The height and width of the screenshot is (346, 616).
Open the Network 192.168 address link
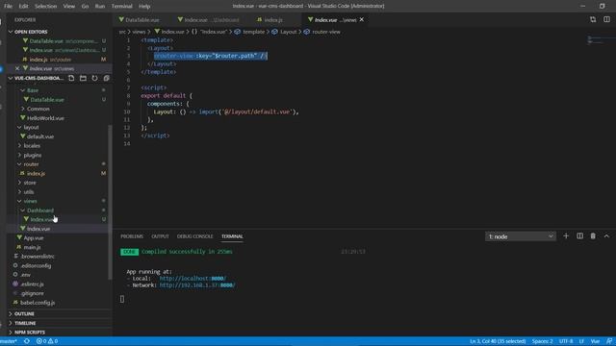[x=197, y=285]
